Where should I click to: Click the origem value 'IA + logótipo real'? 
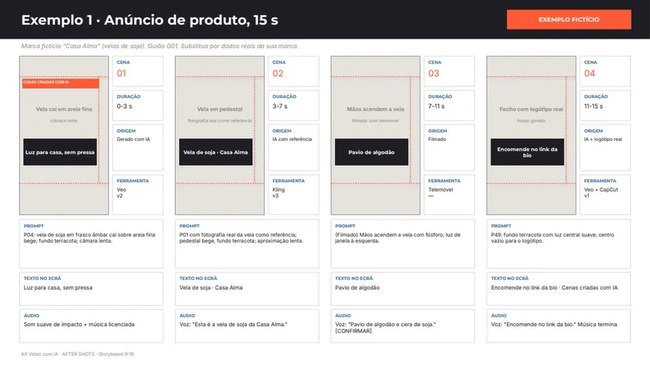(x=603, y=140)
